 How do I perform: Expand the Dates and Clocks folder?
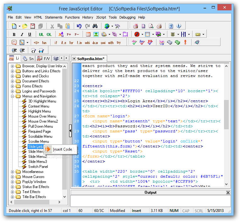point(12,76)
